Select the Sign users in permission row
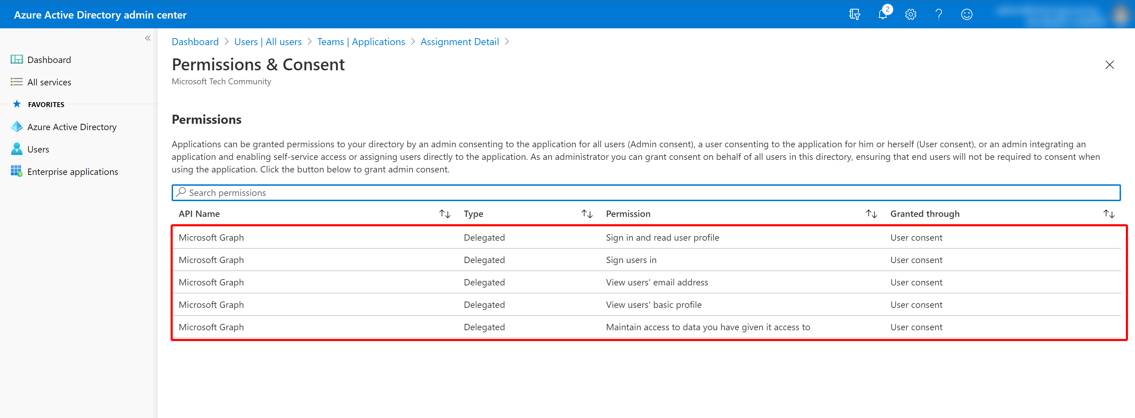This screenshot has width=1135, height=418. click(646, 260)
